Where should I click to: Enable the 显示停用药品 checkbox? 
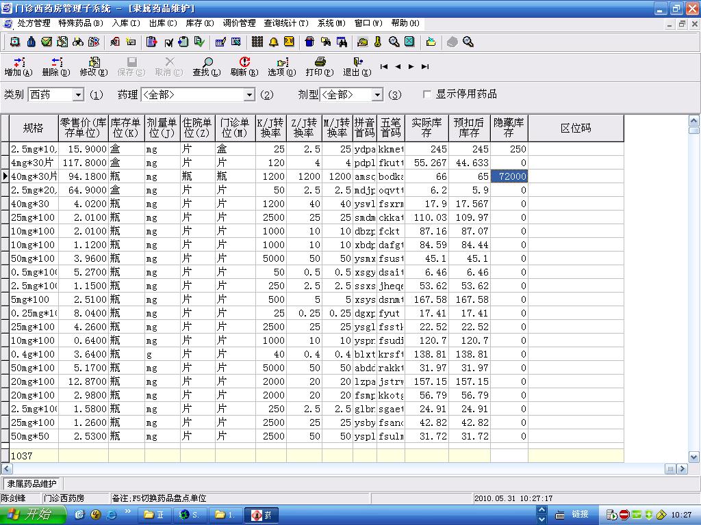tap(427, 94)
